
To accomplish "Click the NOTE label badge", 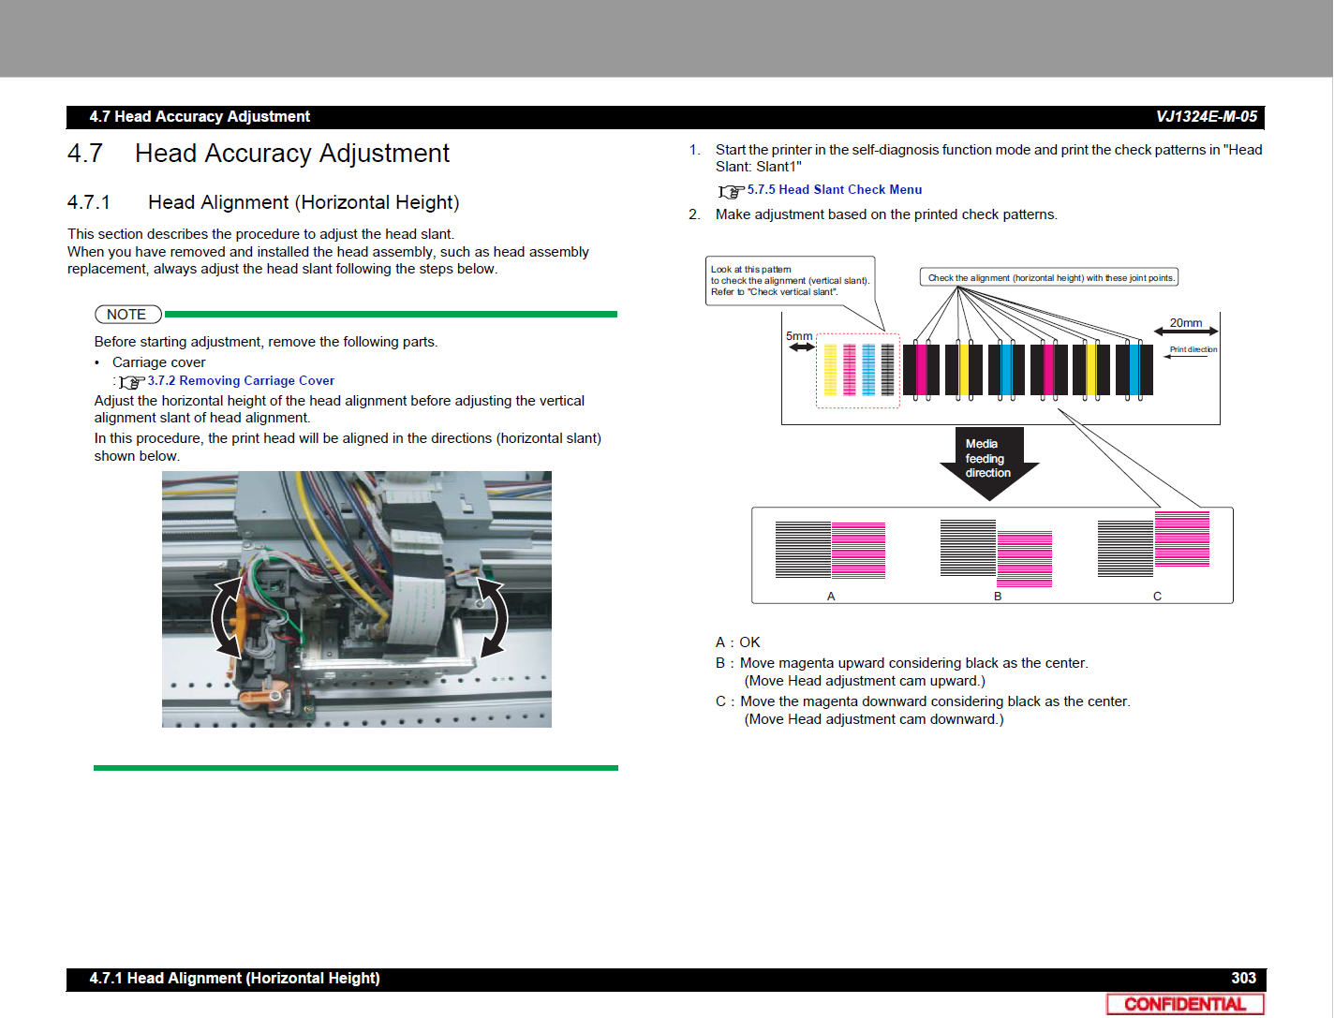I will (x=127, y=315).
